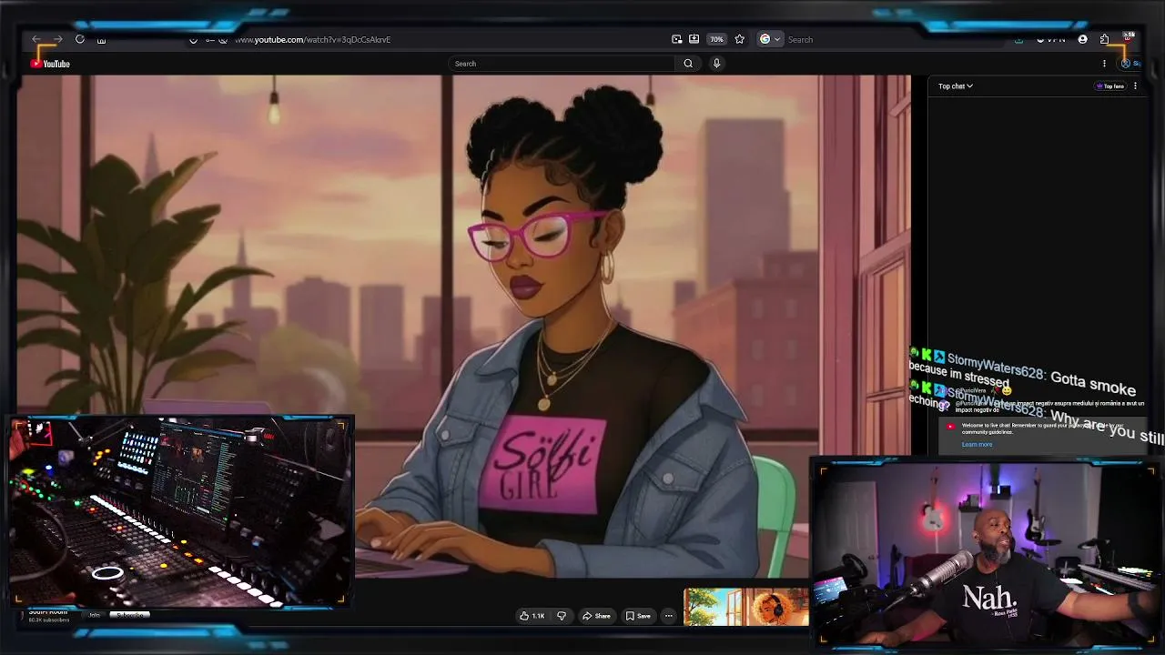
Task: Bookmark this page with the star icon
Action: coord(739,39)
